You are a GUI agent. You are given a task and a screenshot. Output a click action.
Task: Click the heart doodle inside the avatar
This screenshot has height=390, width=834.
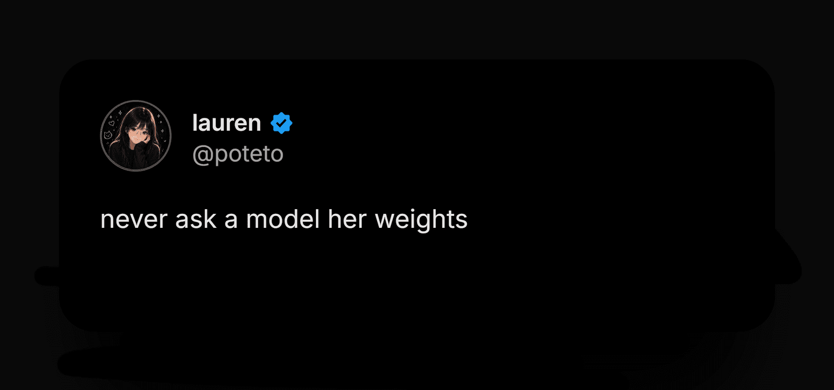(x=111, y=124)
